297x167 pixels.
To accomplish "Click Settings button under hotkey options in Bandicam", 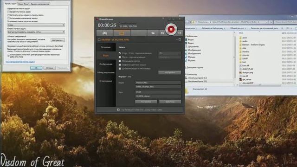I will (x=169, y=72).
